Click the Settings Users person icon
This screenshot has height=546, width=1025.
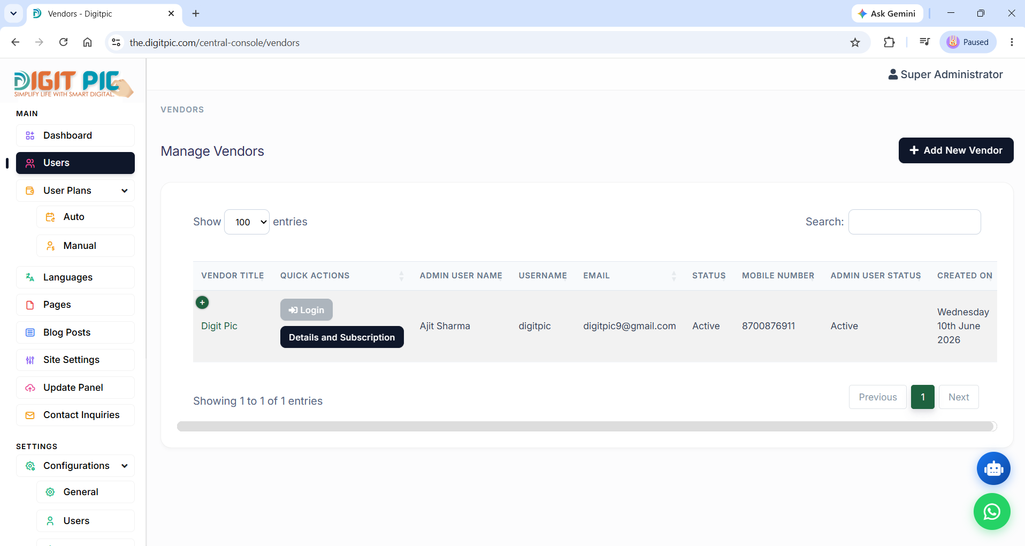click(x=50, y=521)
